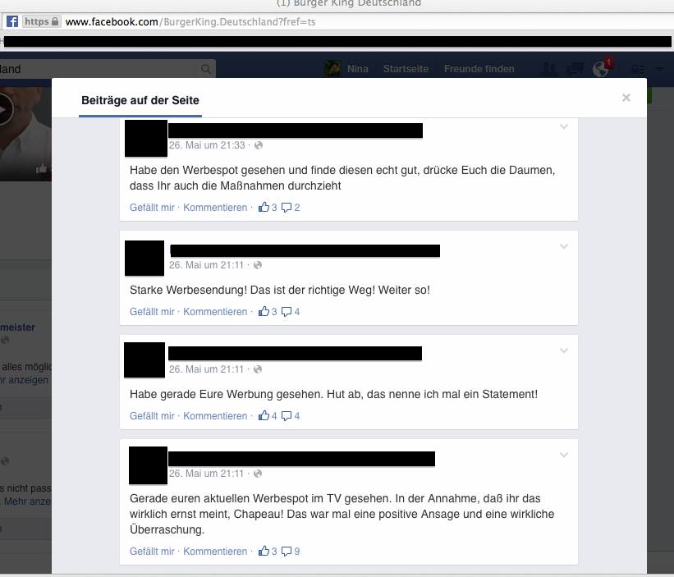Click thumbs-up icon on the 21:33 post

pos(264,207)
